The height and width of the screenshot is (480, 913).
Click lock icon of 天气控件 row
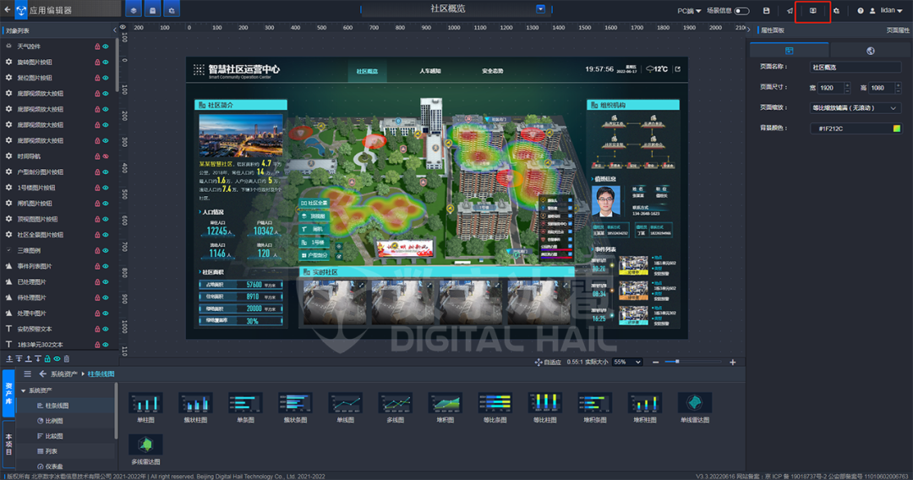click(x=97, y=46)
